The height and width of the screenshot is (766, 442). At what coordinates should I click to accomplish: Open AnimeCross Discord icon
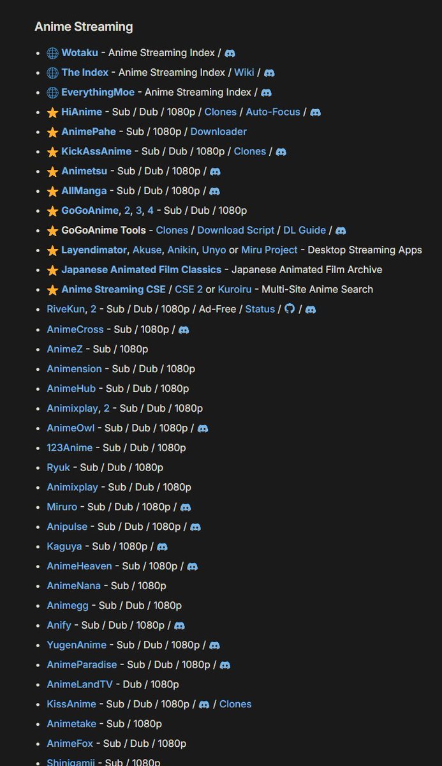[184, 330]
